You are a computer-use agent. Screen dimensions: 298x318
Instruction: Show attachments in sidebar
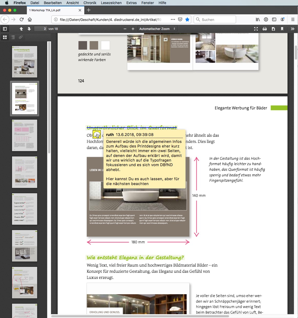pos(21,37)
